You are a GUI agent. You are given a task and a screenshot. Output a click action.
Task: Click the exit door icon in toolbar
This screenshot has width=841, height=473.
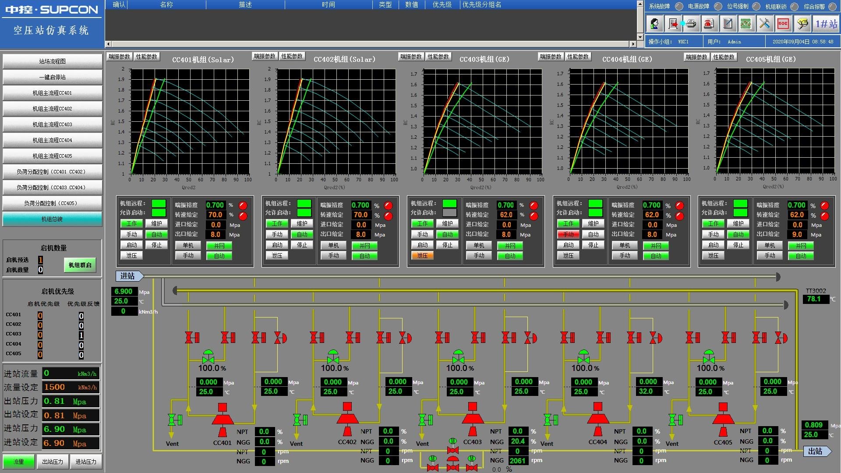[672, 23]
